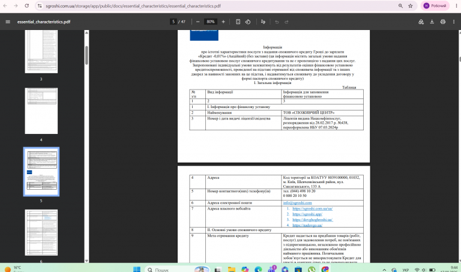
Task: Rotate the document counterclockwise
Action: pyautogui.click(x=248, y=22)
